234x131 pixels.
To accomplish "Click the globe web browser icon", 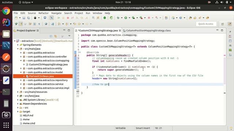I will [46, 24].
